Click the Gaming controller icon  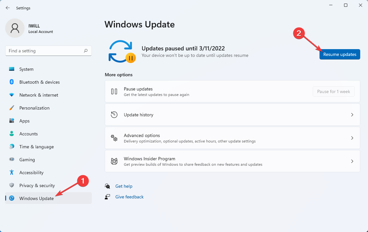12,159
